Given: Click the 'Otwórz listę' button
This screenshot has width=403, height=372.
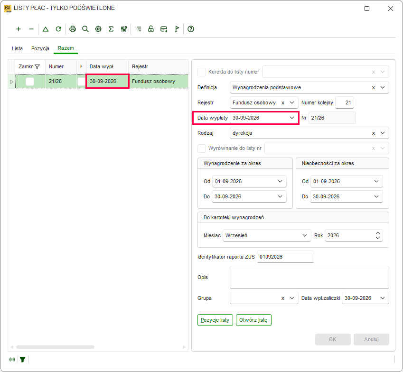Looking at the screenshot, I should (x=253, y=320).
